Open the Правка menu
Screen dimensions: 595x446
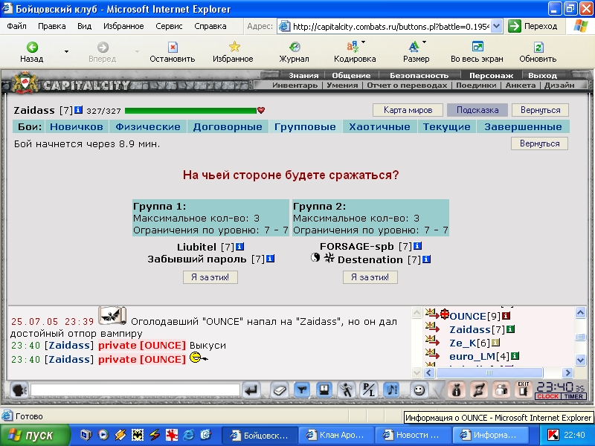pos(51,26)
